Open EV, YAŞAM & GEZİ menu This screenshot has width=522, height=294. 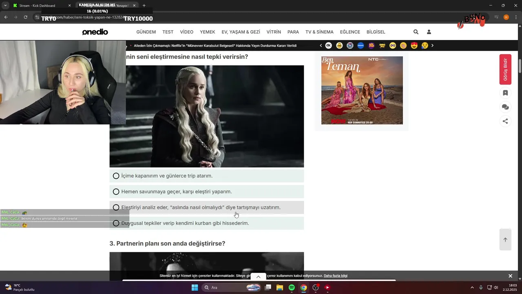241,32
